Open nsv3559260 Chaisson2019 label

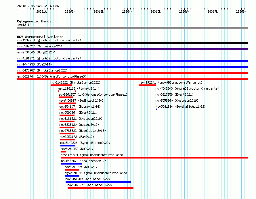(177, 101)
